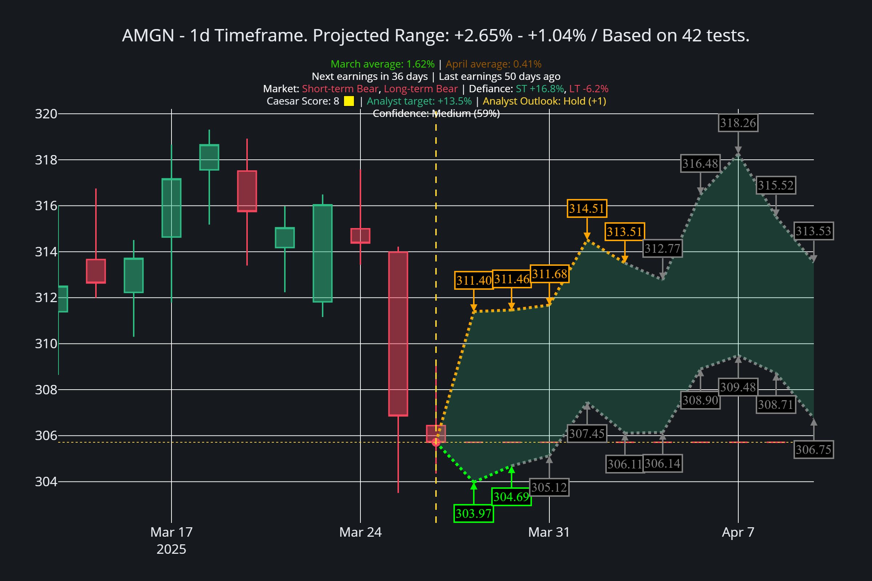
Task: Click the 303.97 green price label
Action: point(473,513)
